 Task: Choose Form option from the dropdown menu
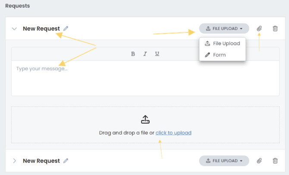point(219,55)
